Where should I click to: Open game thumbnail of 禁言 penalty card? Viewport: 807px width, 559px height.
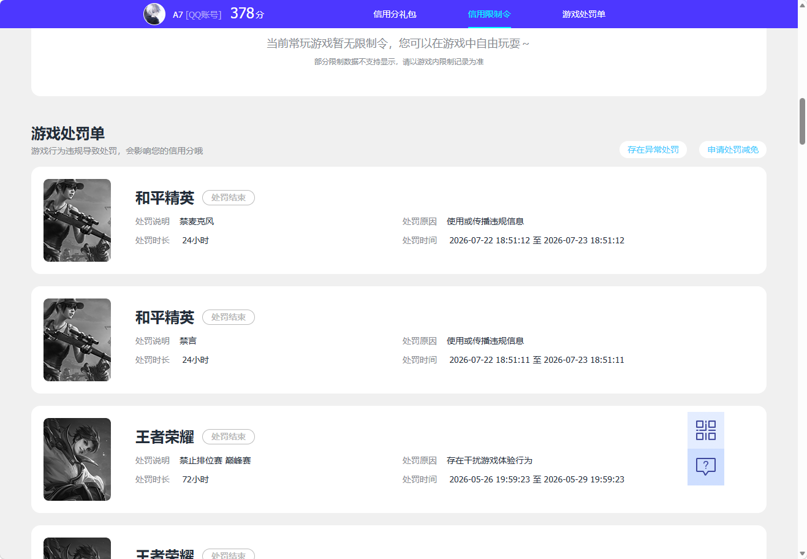click(x=77, y=340)
